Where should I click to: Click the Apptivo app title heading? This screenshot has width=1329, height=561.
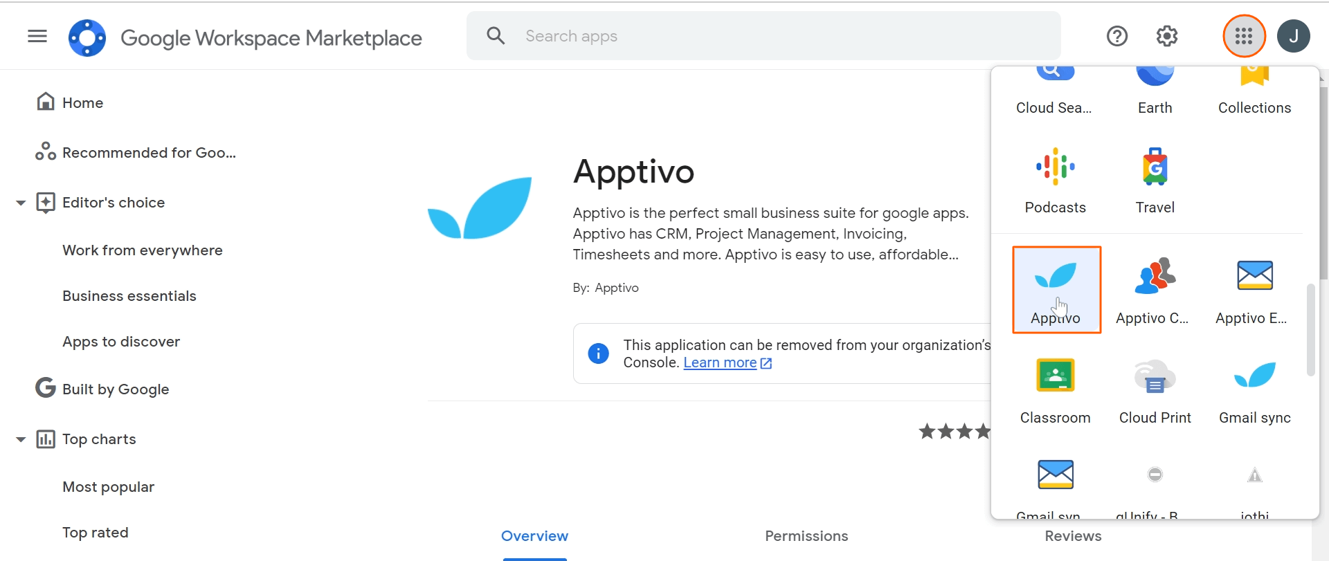[633, 172]
